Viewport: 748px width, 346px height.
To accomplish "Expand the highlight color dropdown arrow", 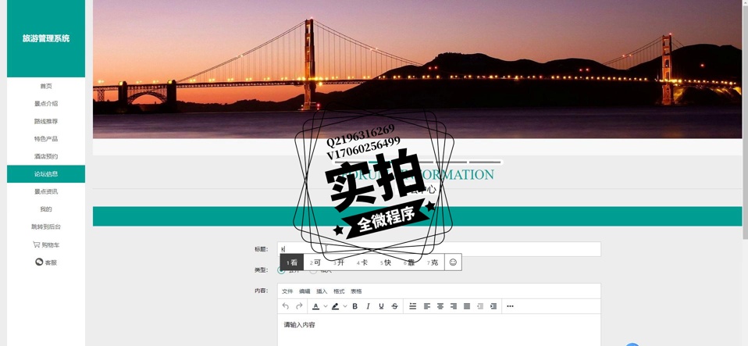I will 345,306.
